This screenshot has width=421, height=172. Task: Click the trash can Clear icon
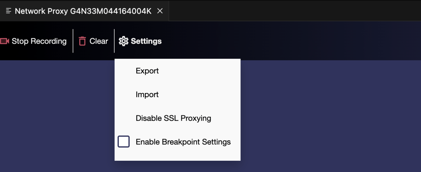[82, 41]
